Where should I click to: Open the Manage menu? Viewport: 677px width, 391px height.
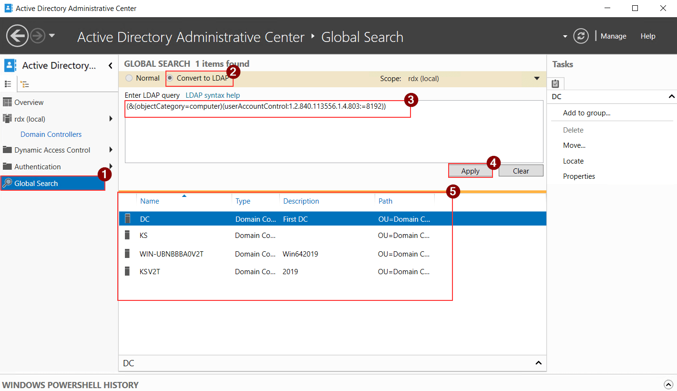click(x=614, y=36)
